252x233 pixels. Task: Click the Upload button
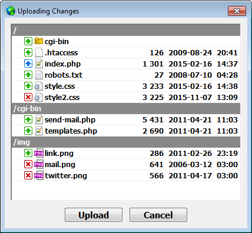coord(94,215)
